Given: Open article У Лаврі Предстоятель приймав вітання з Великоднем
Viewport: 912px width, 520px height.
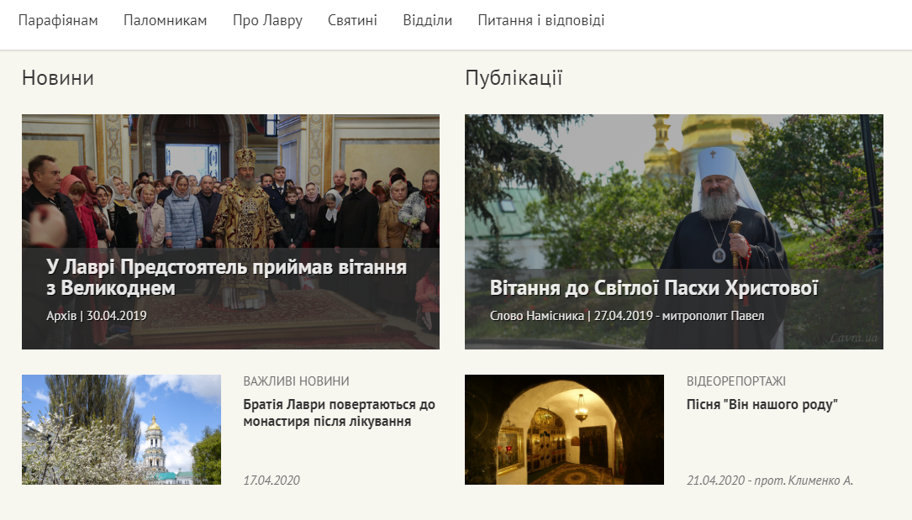Looking at the screenshot, I should [226, 277].
